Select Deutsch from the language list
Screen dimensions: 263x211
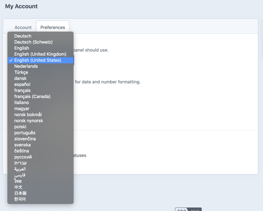pos(23,36)
